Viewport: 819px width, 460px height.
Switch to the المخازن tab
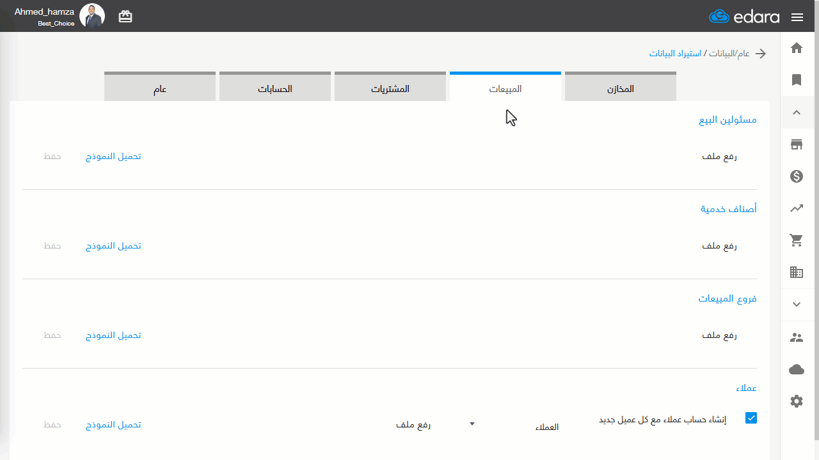click(x=621, y=87)
